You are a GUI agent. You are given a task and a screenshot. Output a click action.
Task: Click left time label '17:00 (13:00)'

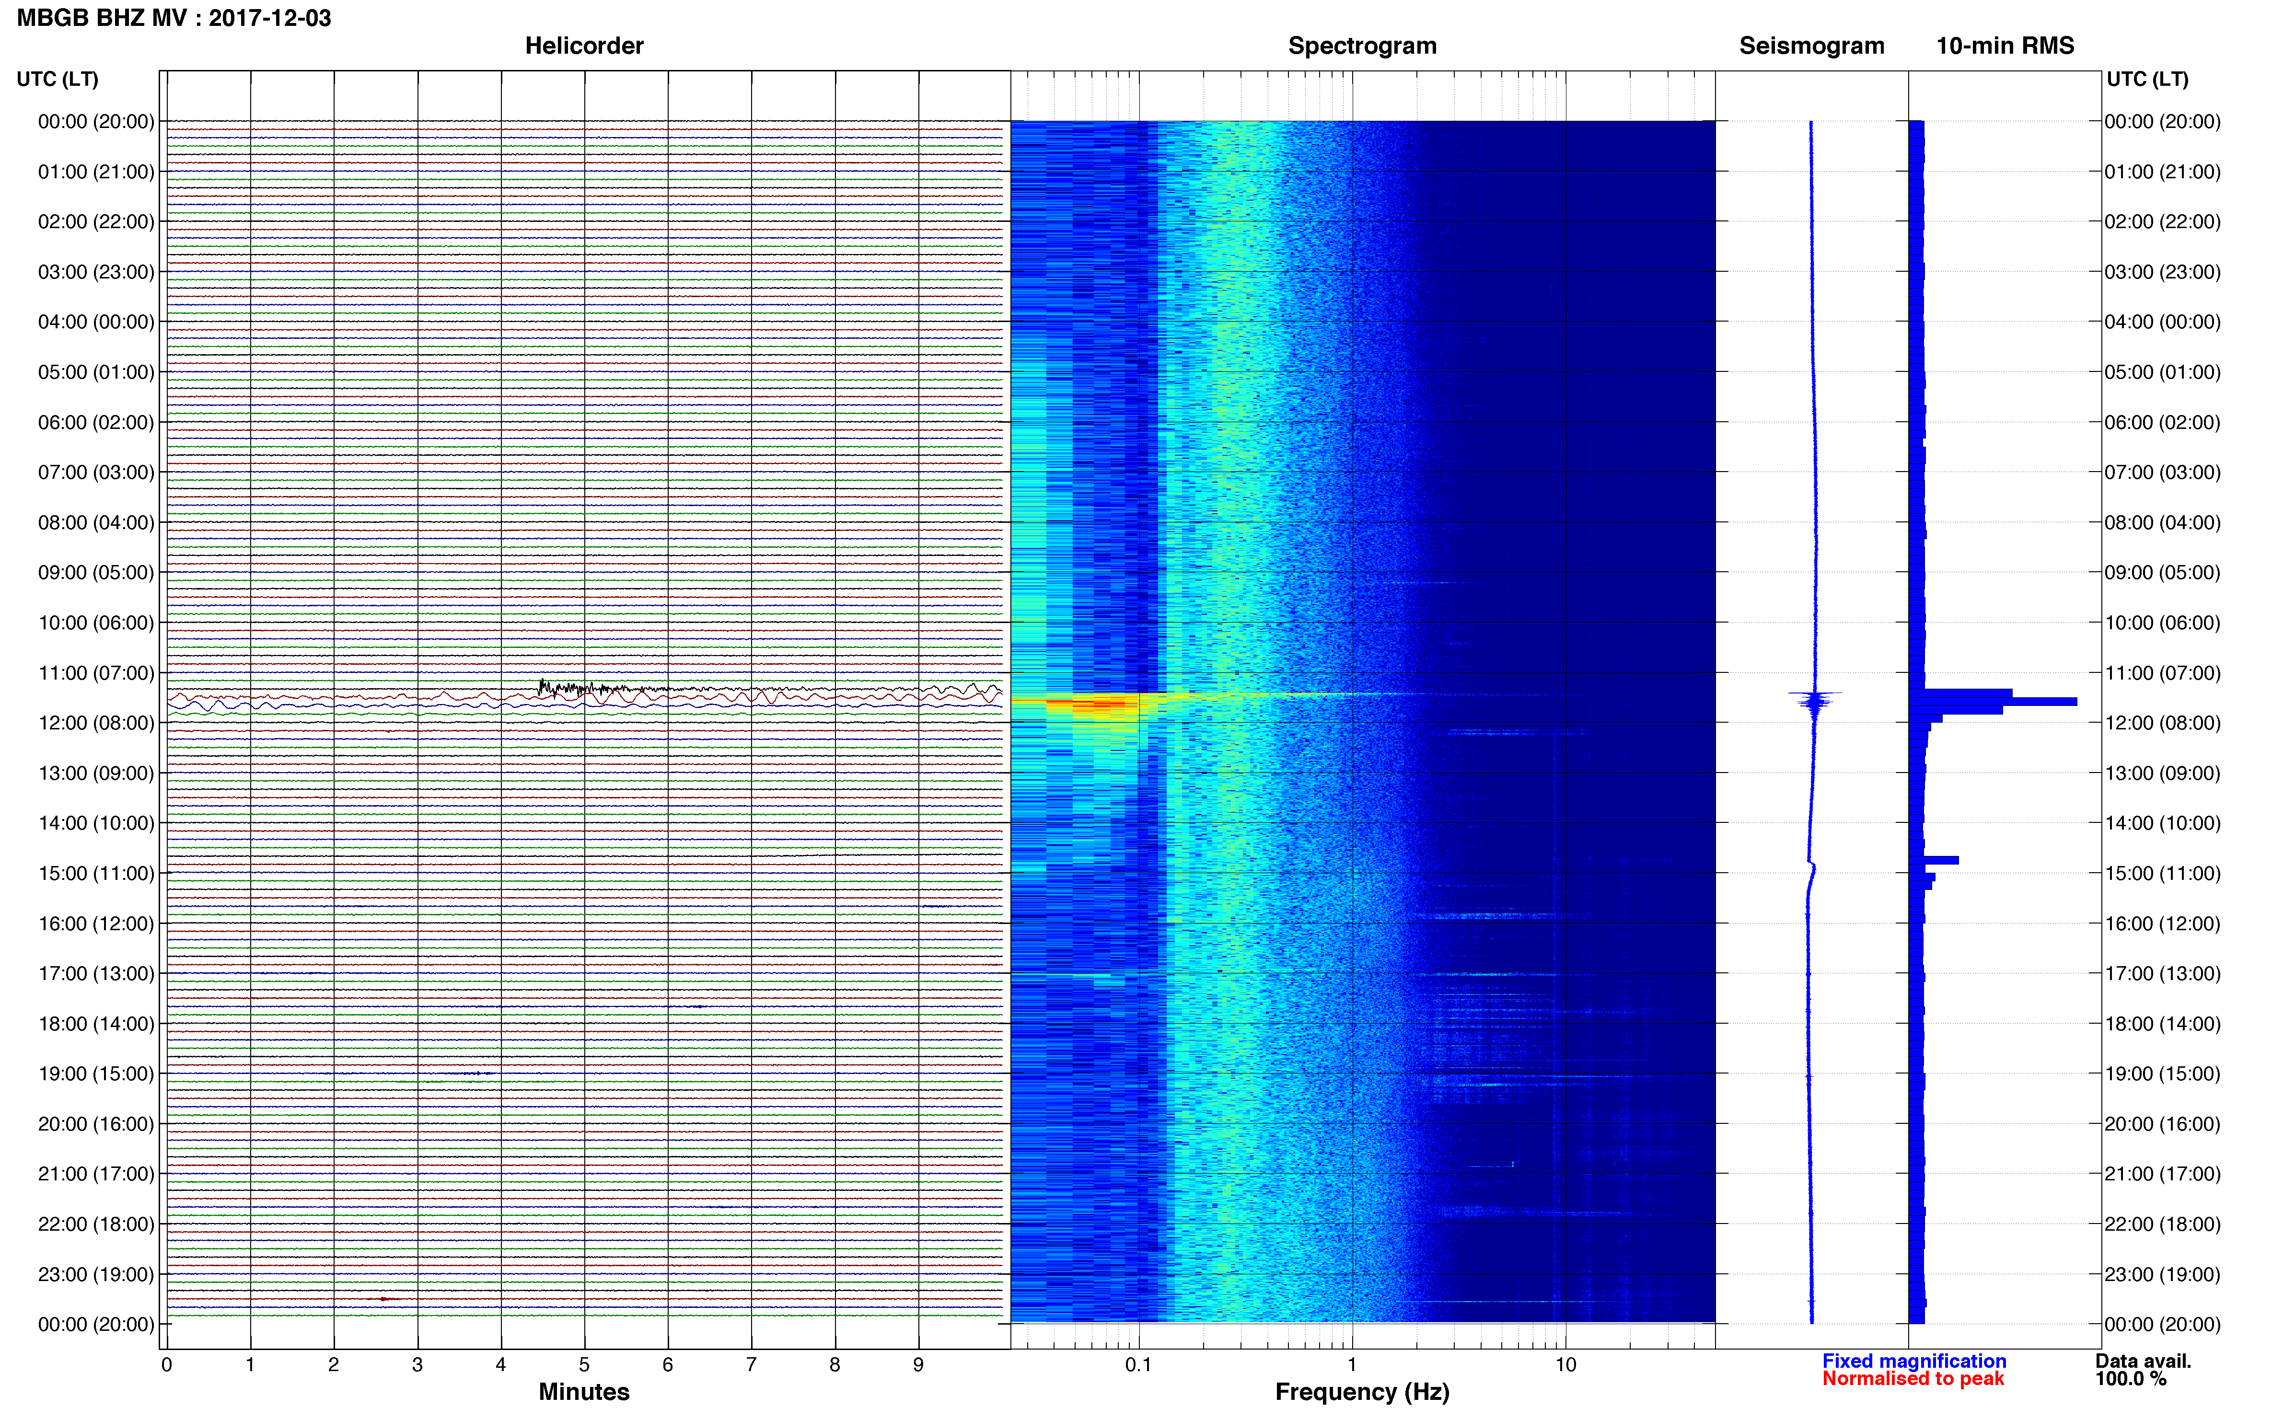pos(96,973)
